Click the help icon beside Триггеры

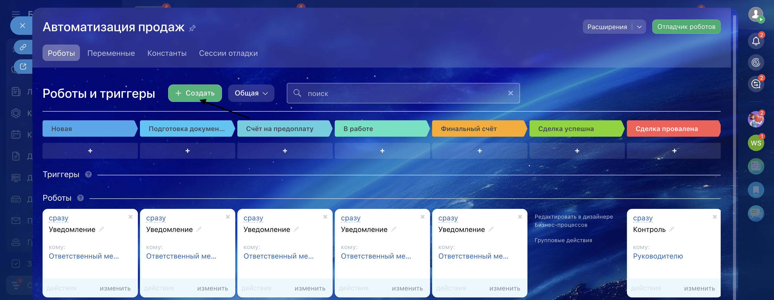click(88, 174)
